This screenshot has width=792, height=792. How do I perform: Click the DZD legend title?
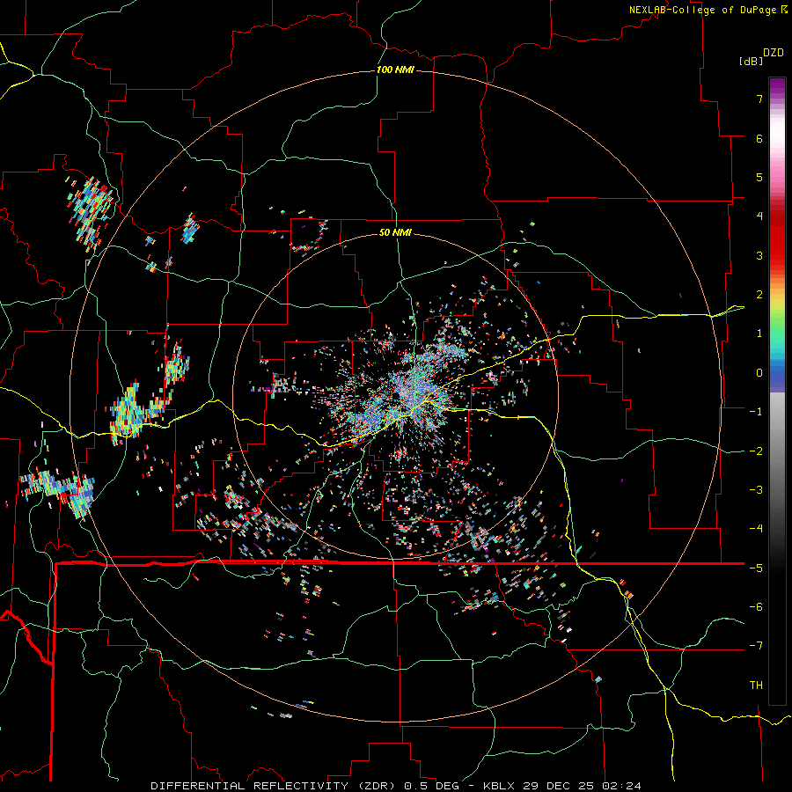(774, 53)
